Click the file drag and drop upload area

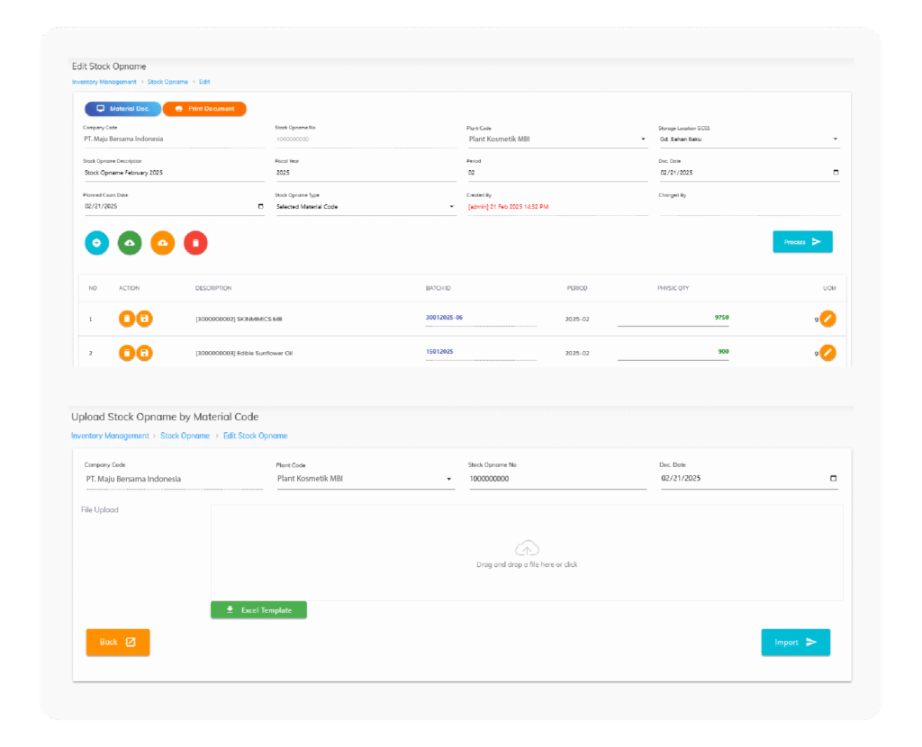pos(527,553)
